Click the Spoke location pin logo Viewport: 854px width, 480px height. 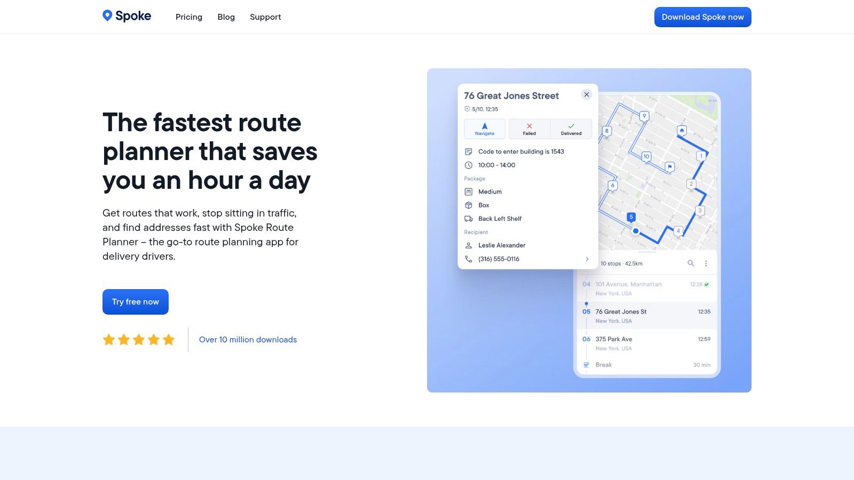coord(108,15)
